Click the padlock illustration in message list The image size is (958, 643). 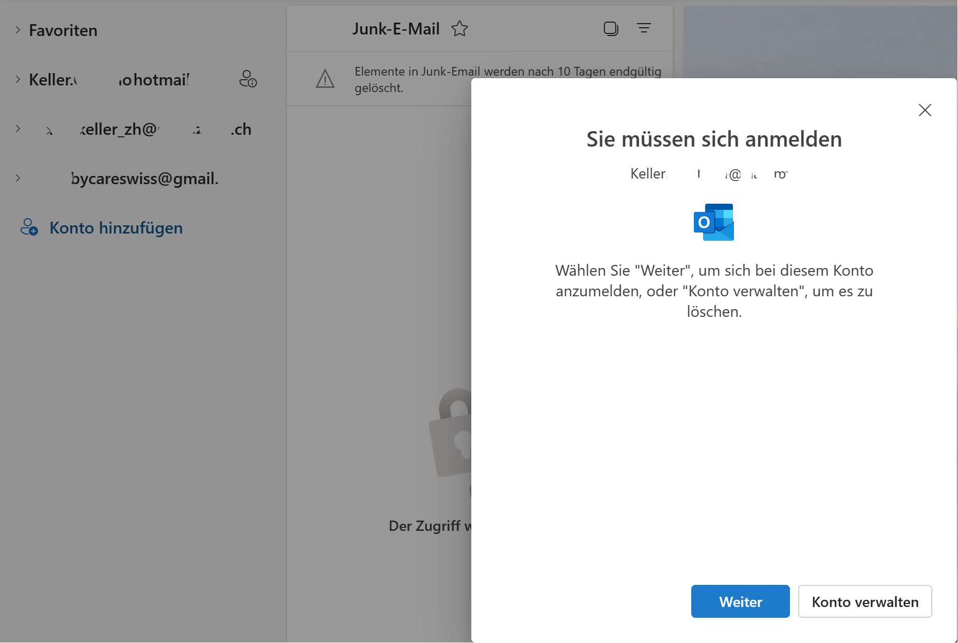click(450, 433)
